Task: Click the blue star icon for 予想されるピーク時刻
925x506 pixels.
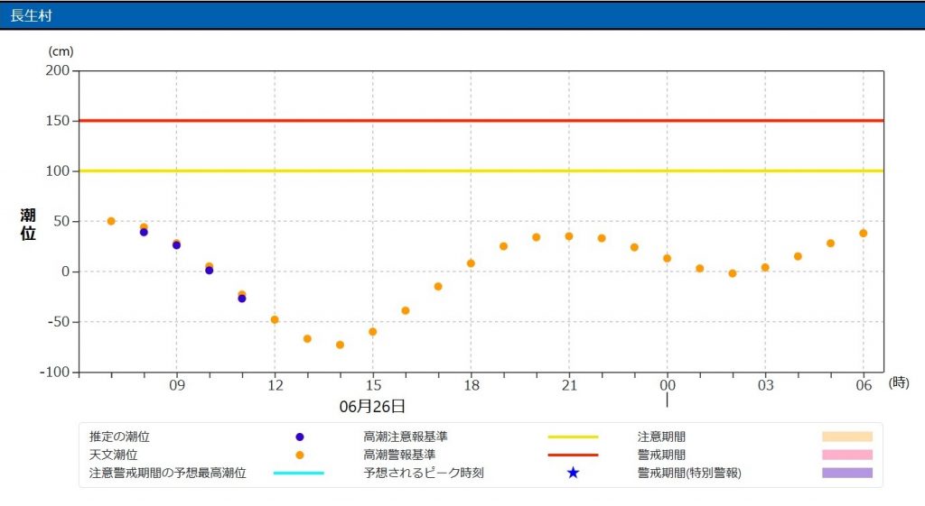Action: (x=573, y=473)
